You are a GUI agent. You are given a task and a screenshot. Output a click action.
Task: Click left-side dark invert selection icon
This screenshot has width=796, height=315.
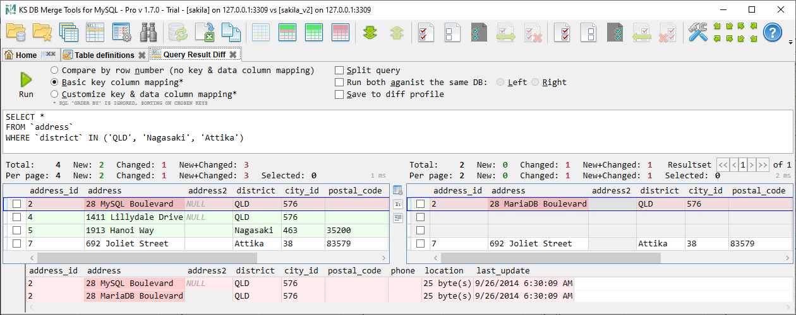tap(479, 32)
